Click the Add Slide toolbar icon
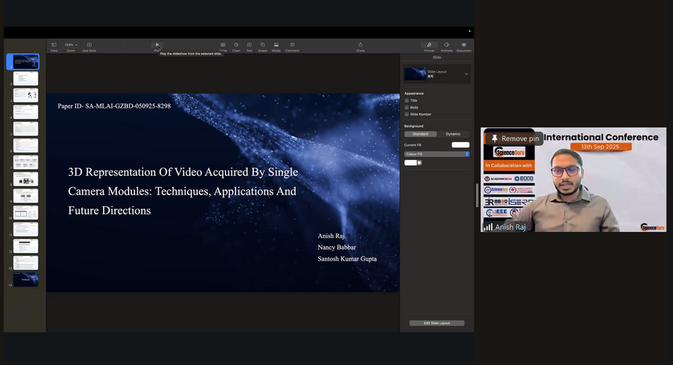 point(89,45)
